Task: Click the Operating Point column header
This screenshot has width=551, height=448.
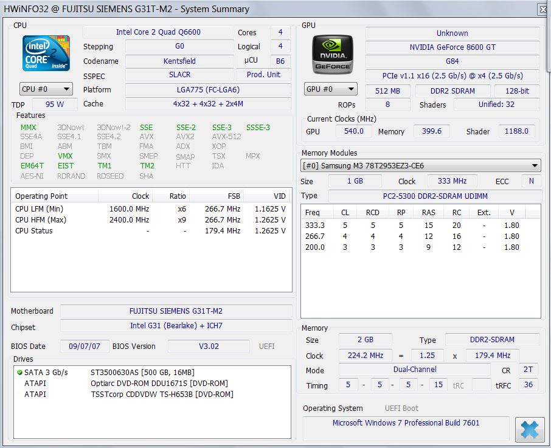Action: pos(55,196)
